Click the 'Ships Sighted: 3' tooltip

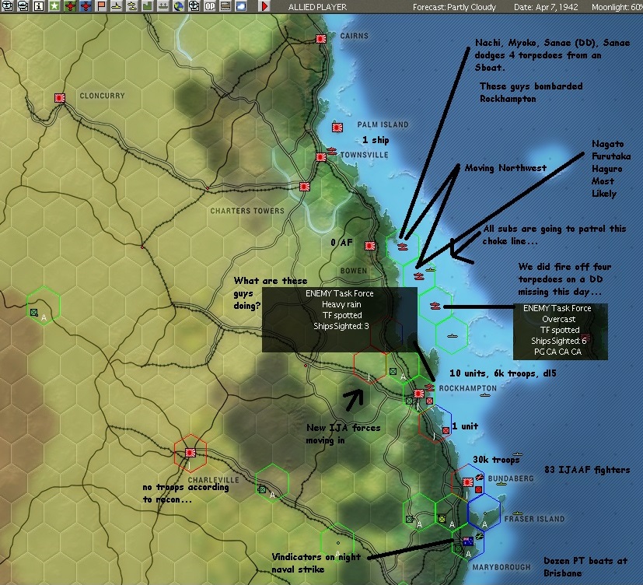coord(340,320)
